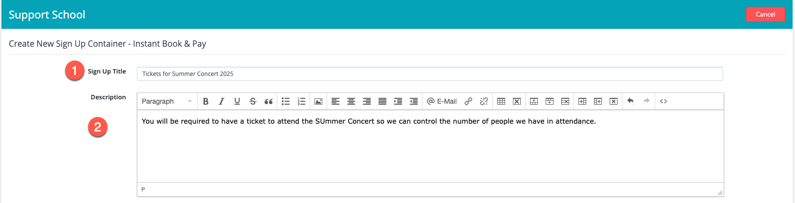Insert an image into the description
The height and width of the screenshot is (203, 795).
click(x=318, y=101)
